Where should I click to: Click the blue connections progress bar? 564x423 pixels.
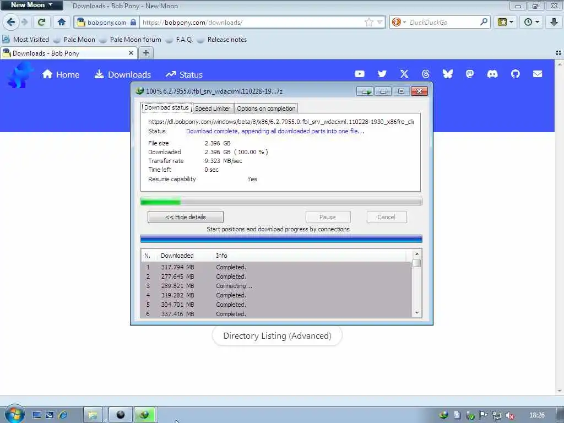(281, 239)
